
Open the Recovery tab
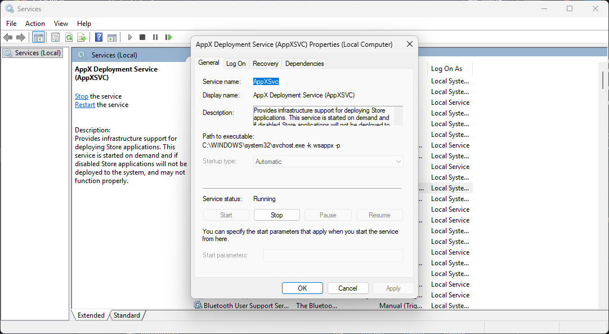point(265,64)
